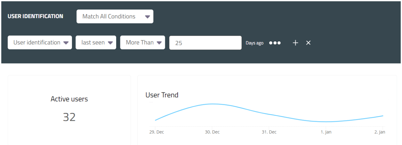Click the Days ago label
This screenshot has height=145, width=402.
[x=254, y=43]
